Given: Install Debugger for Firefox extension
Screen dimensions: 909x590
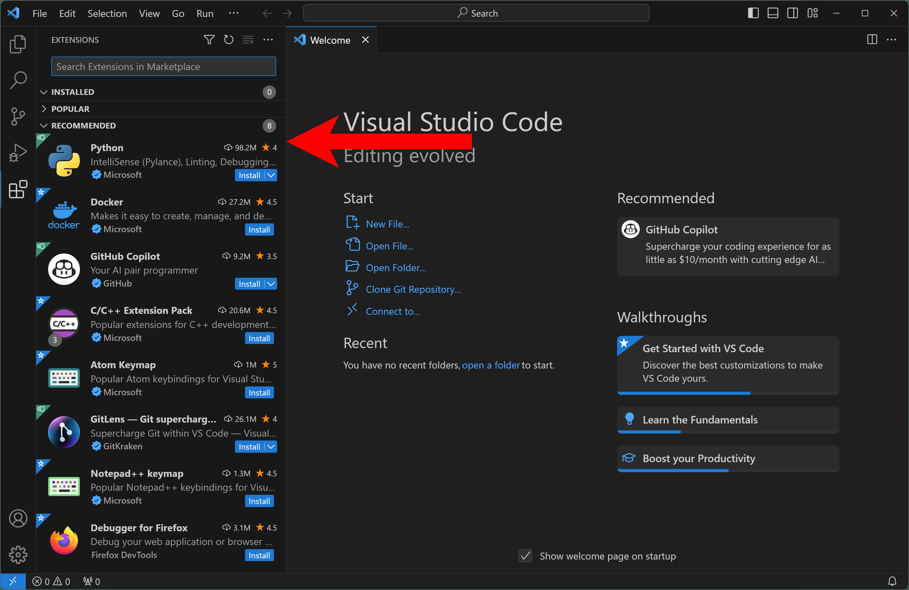Looking at the screenshot, I should (259, 555).
